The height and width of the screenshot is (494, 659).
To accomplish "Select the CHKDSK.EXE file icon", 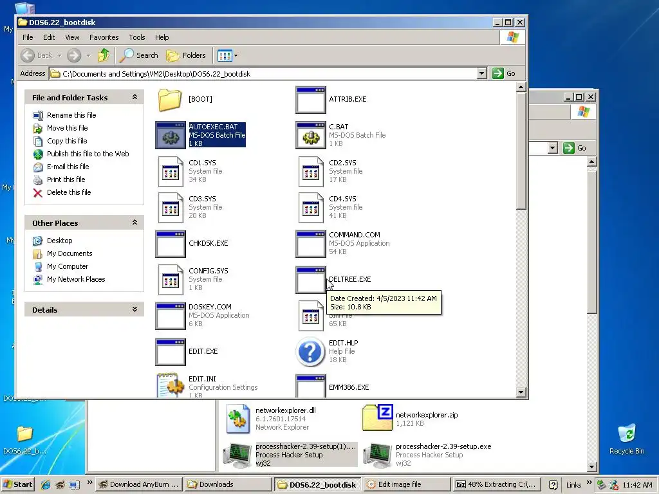I will point(170,244).
